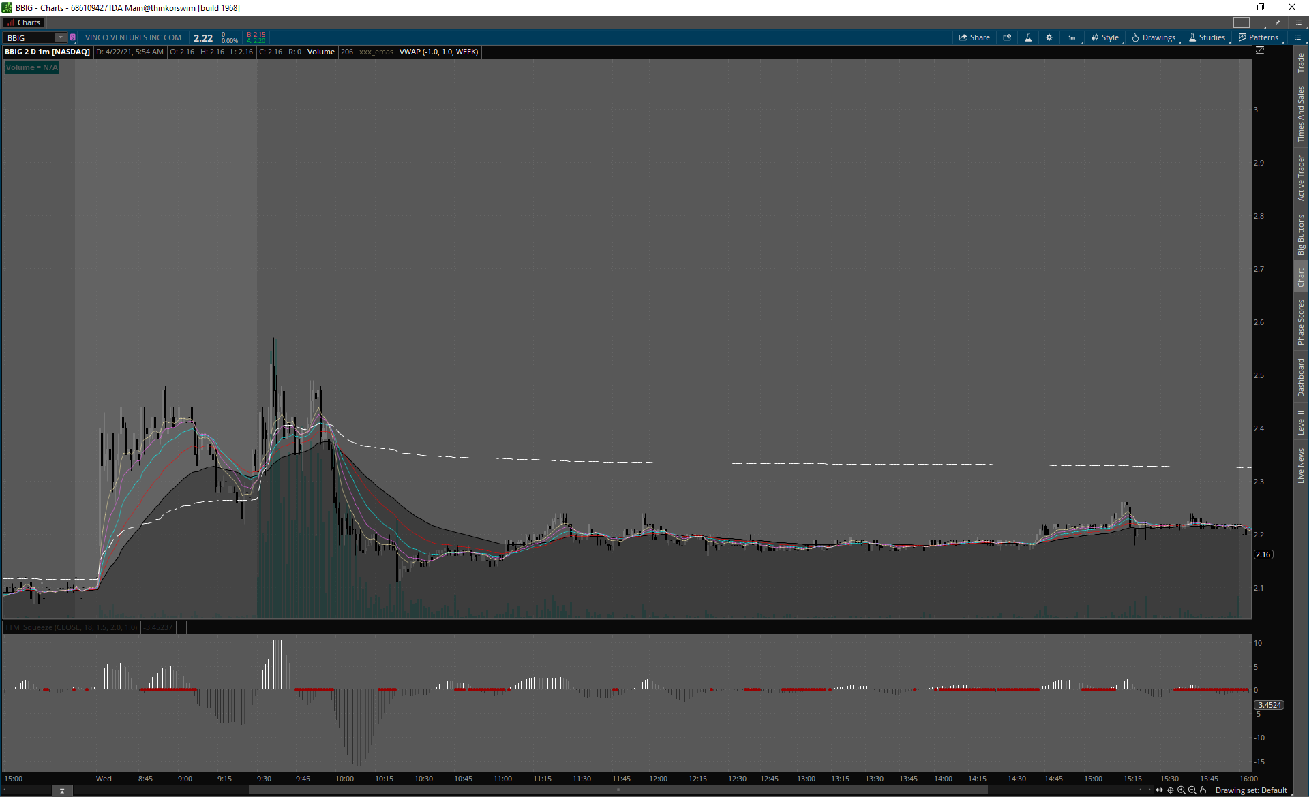1309x797 pixels.
Task: Open the Studies menu
Action: [1207, 37]
